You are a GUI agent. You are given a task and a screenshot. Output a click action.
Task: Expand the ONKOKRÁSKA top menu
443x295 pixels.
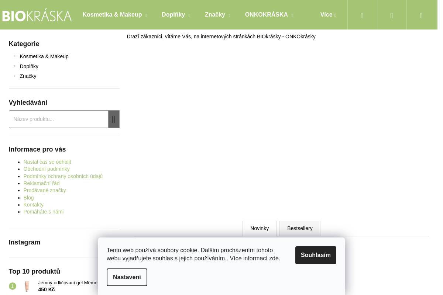269,15
